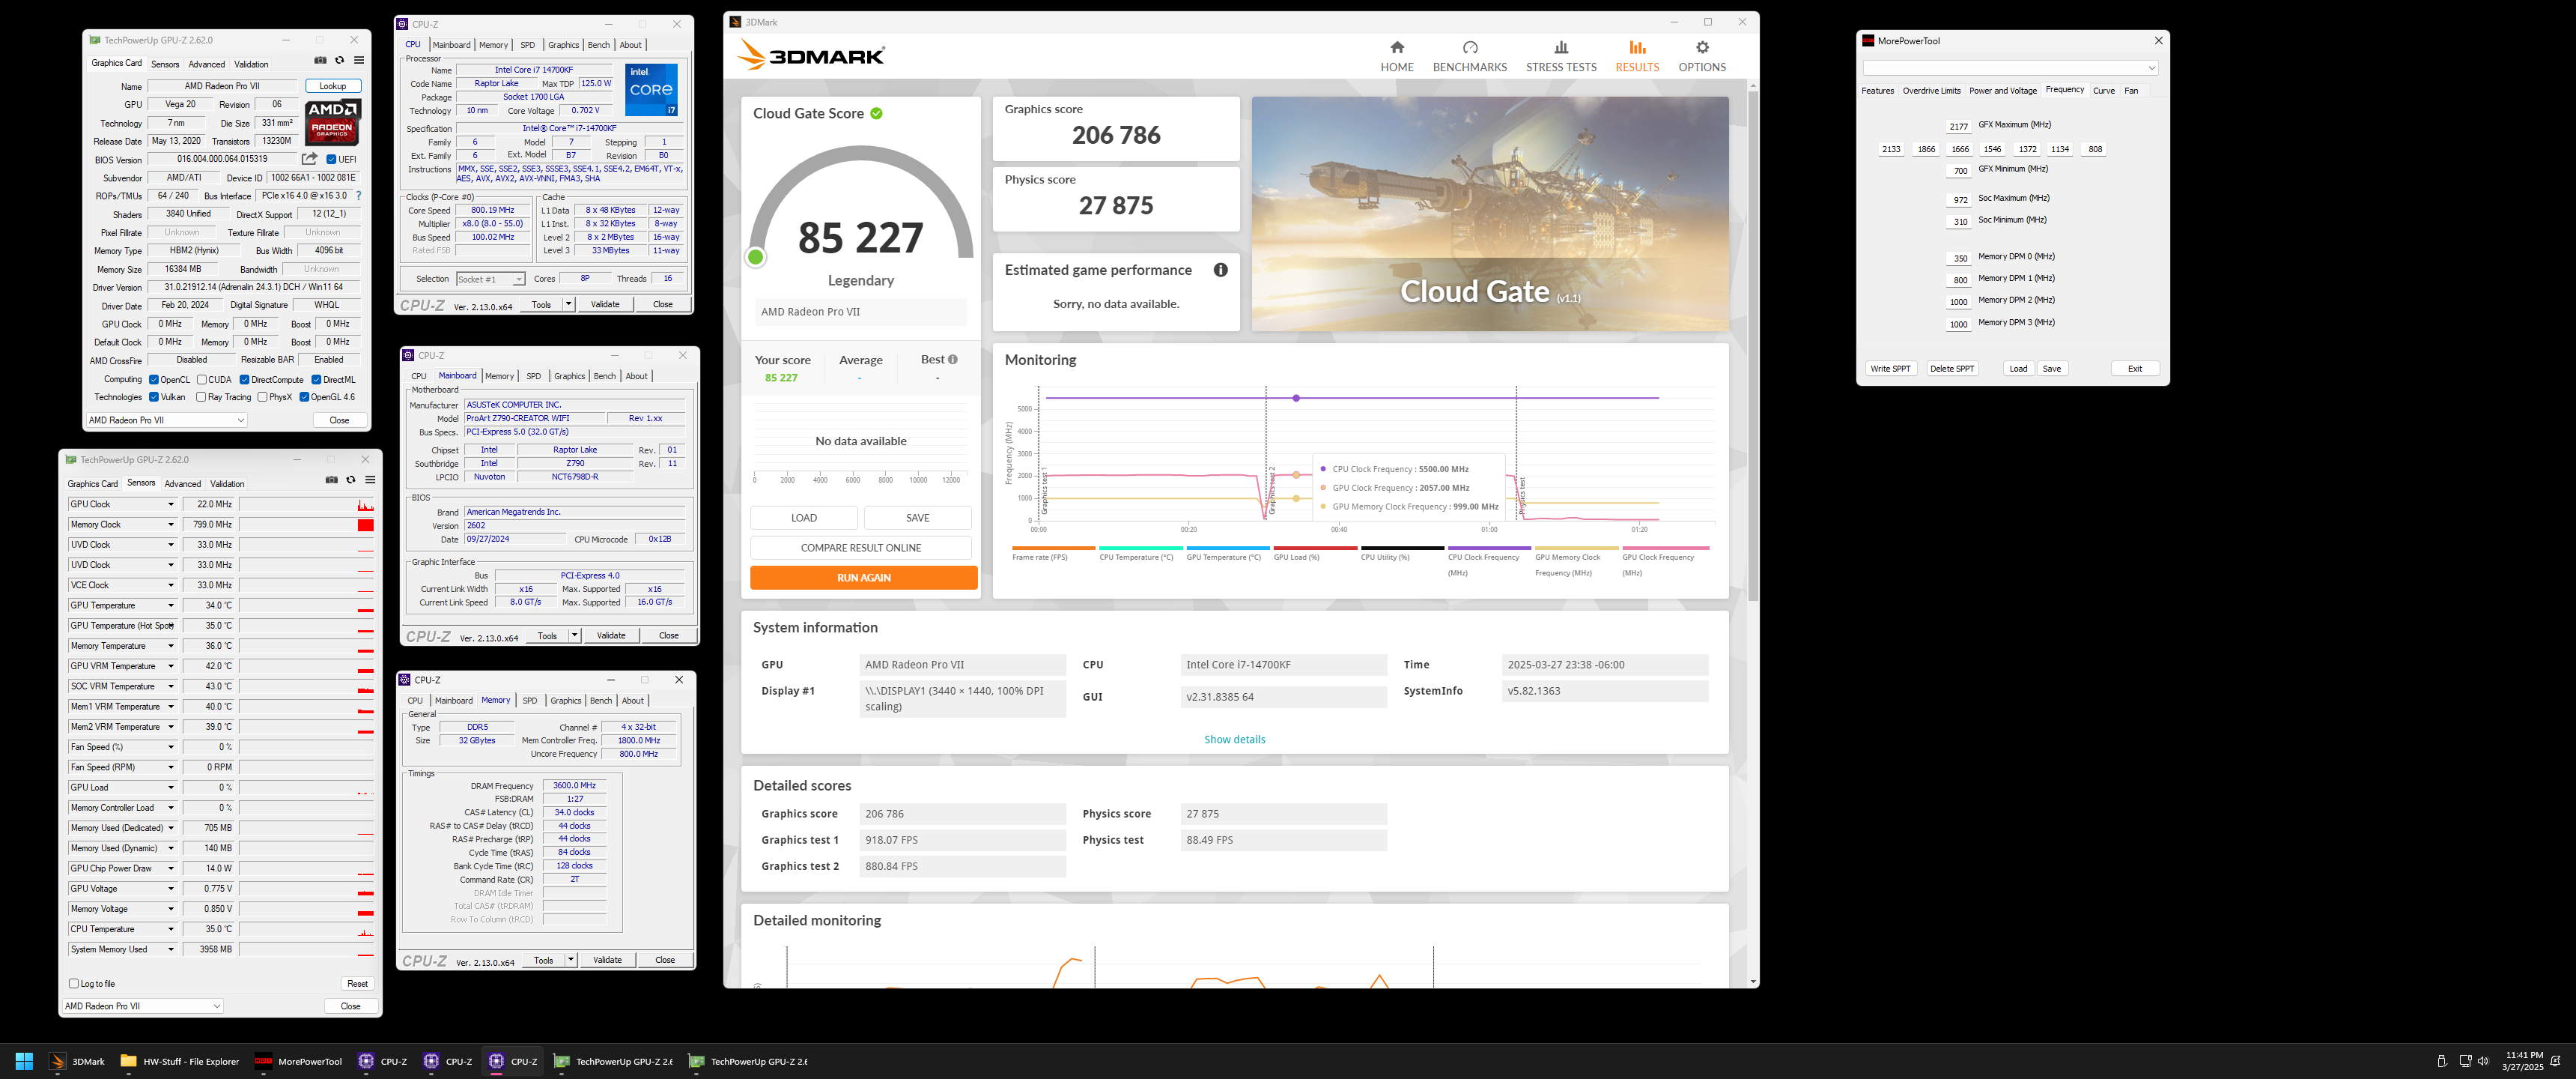Open hamburger menu in GPU-Z Graphics Card window
2576x1079 pixels.
coord(358,60)
